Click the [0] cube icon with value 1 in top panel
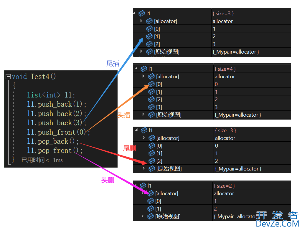Viewport: 302px width, 230px height. pyautogui.click(x=149, y=29)
